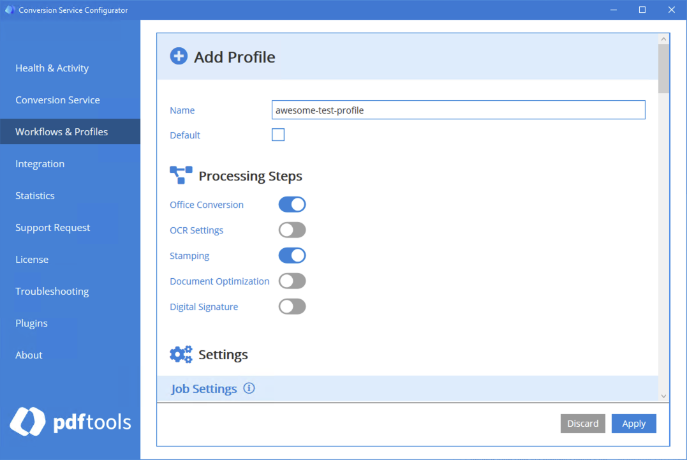Check the Default profile checkbox
This screenshot has height=460, width=687.
pyautogui.click(x=278, y=135)
